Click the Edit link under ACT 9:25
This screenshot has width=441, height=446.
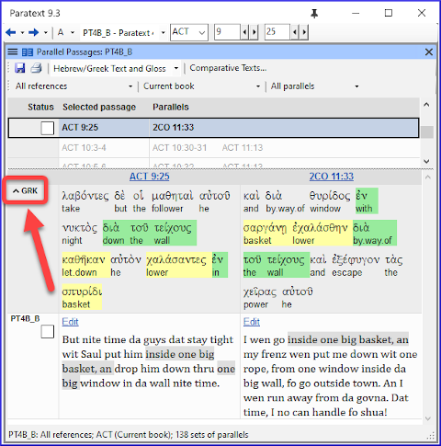click(70, 322)
